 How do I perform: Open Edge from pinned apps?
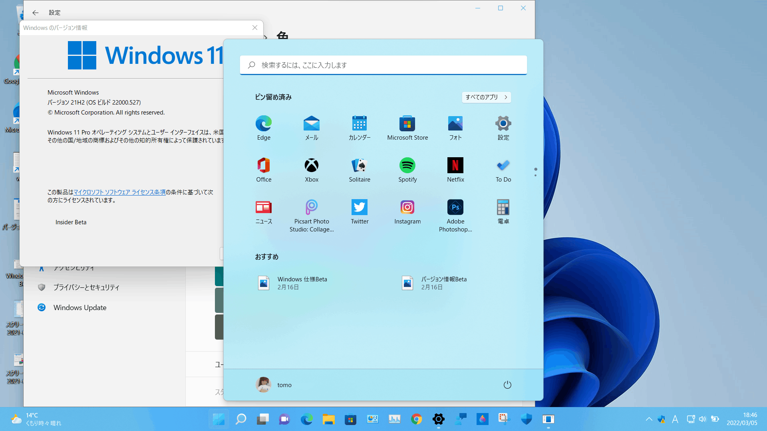264,128
